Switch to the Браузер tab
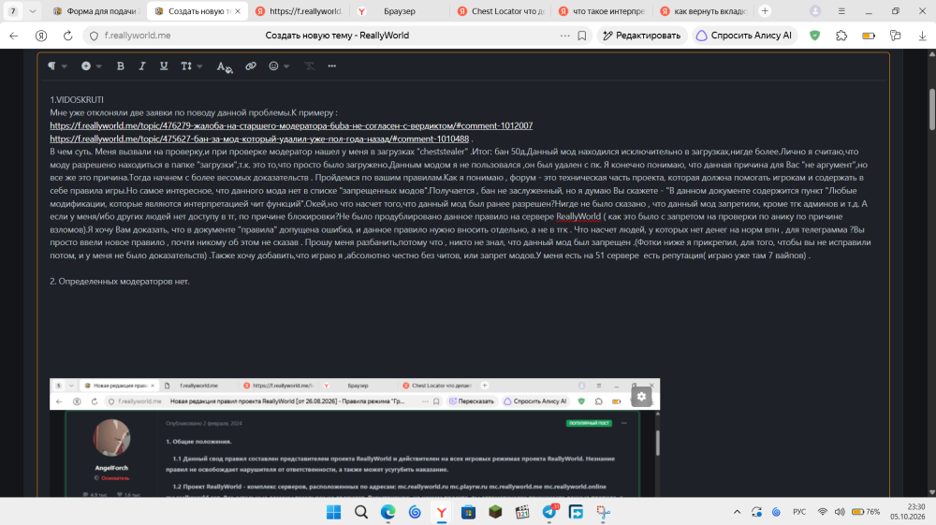 [400, 11]
